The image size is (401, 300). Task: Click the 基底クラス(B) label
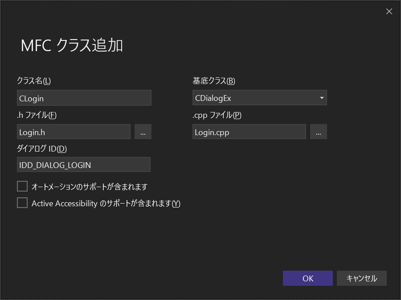click(214, 81)
